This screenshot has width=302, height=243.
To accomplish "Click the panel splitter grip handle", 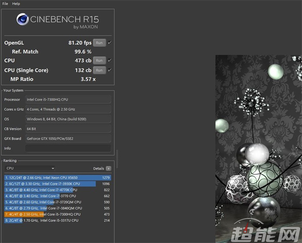I will [117, 159].
